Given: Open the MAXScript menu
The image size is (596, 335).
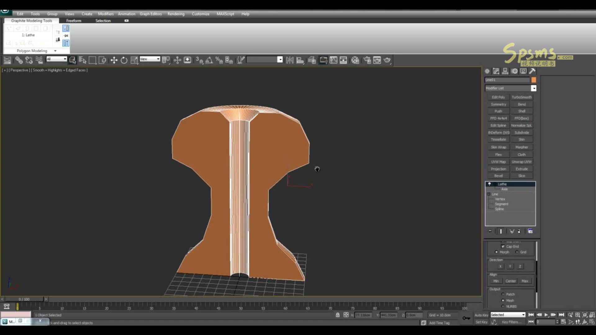Looking at the screenshot, I should [225, 14].
